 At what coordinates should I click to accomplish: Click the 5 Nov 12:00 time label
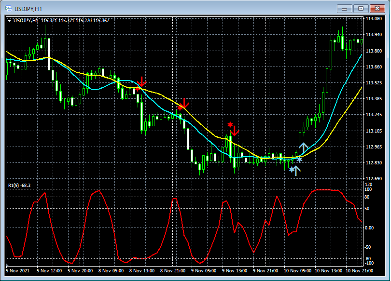tap(49, 271)
